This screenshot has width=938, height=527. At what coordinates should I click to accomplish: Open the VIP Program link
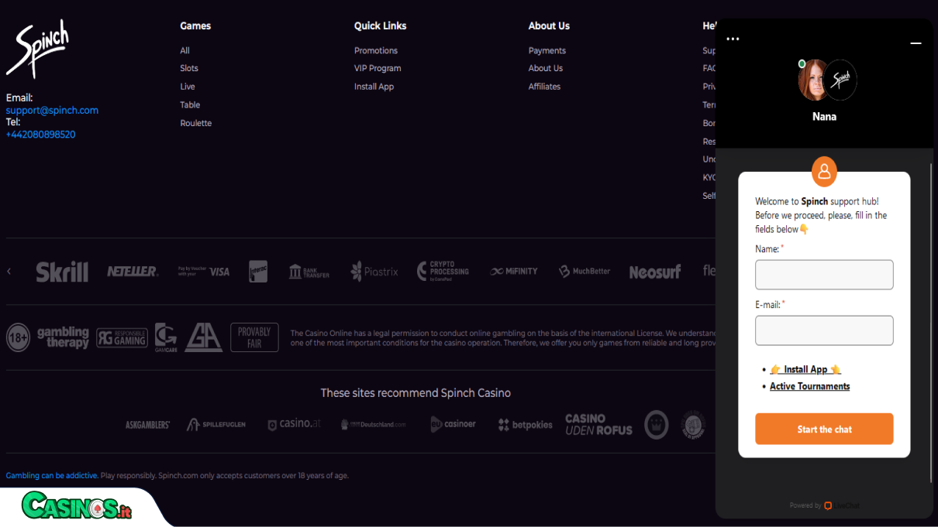pyautogui.click(x=378, y=68)
